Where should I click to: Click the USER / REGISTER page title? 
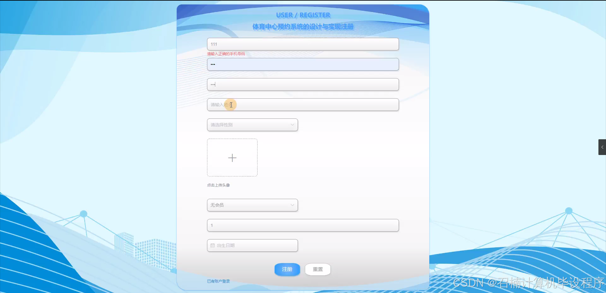point(303,15)
